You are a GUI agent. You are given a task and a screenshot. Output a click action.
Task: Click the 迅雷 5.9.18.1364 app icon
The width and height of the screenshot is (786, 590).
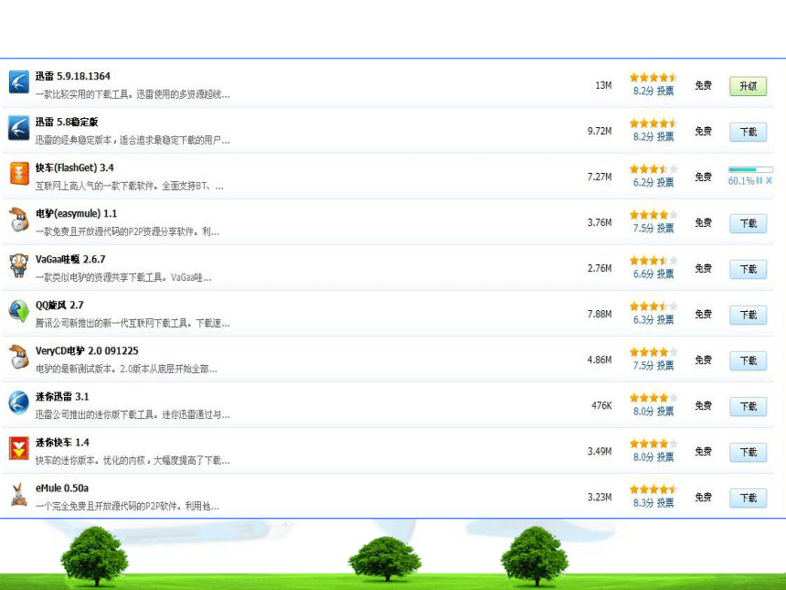[19, 81]
